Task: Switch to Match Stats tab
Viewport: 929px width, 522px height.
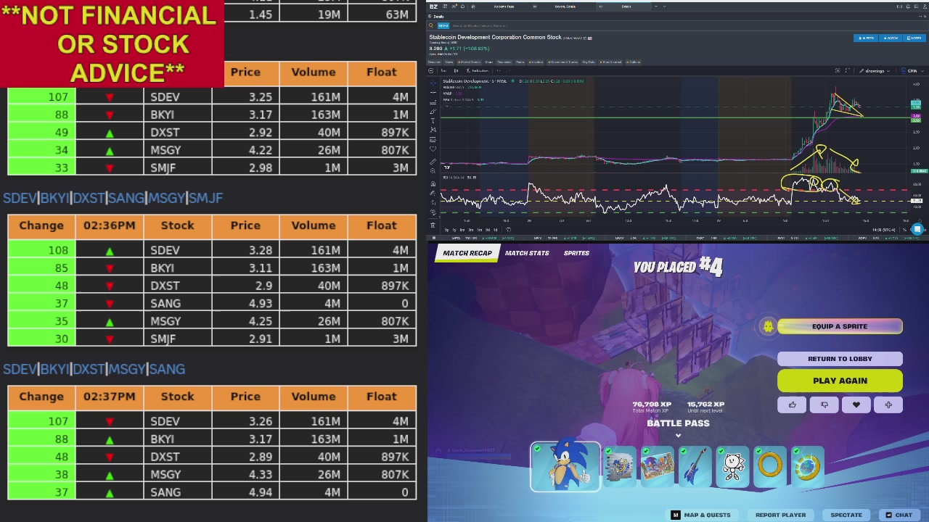Action: click(527, 253)
